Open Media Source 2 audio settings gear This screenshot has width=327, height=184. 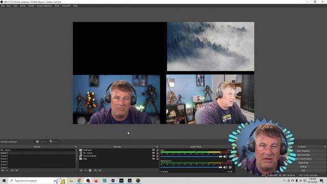[230, 167]
